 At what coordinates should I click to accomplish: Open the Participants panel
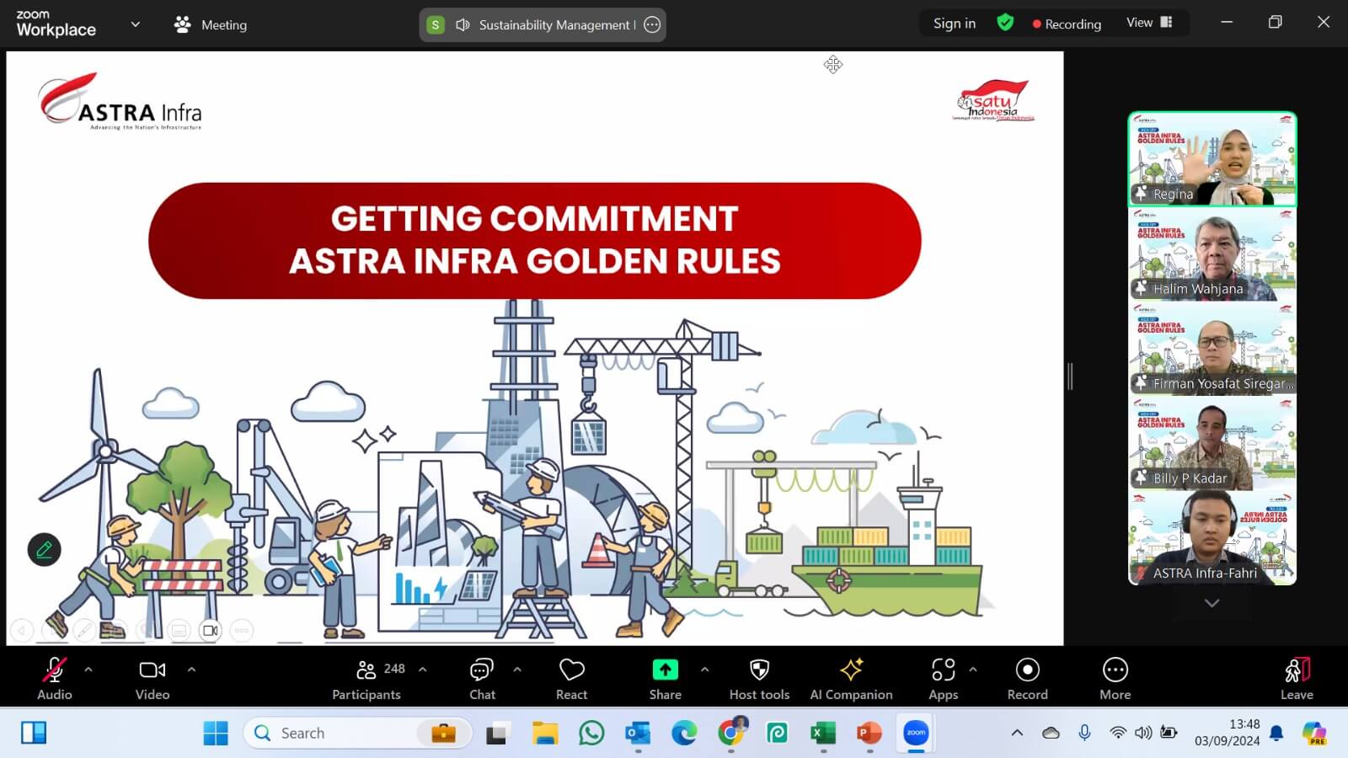pyautogui.click(x=366, y=678)
